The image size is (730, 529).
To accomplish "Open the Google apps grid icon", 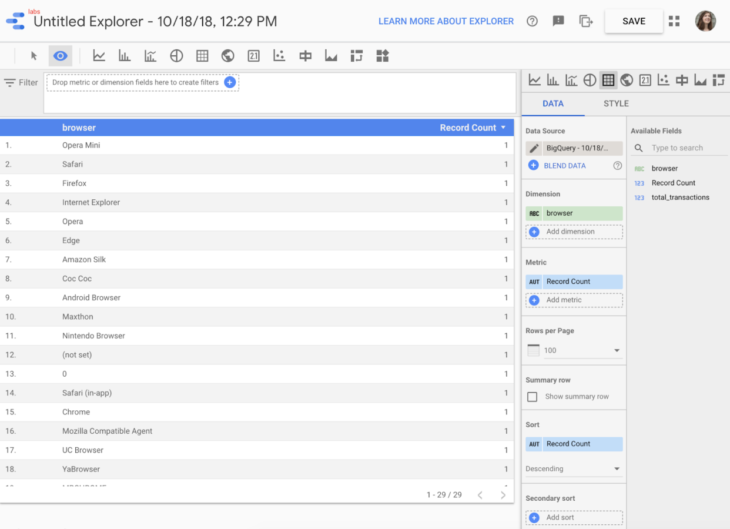I will pos(674,21).
